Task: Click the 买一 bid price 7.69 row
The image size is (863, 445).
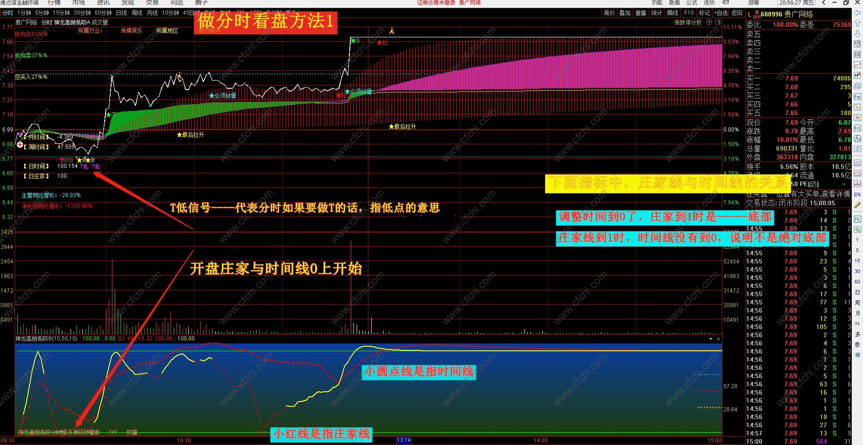Action: click(798, 78)
